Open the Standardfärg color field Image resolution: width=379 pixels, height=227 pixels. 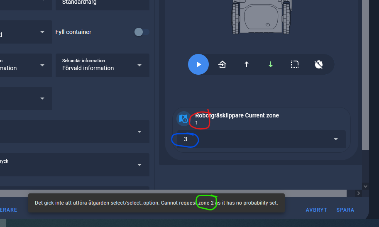(103, 4)
